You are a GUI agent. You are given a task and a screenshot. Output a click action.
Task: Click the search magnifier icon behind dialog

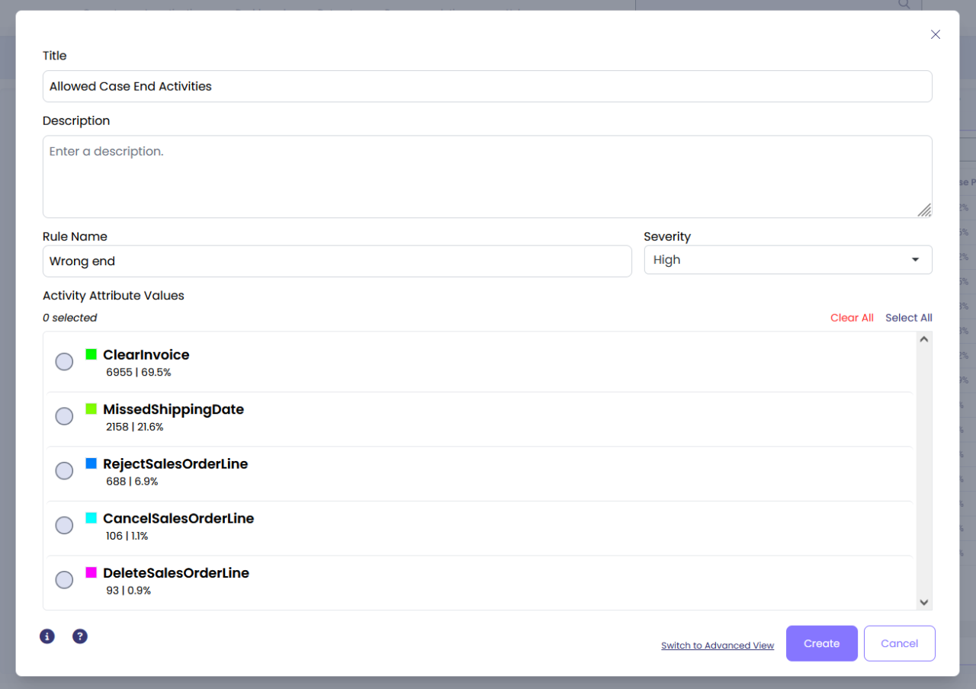[904, 5]
